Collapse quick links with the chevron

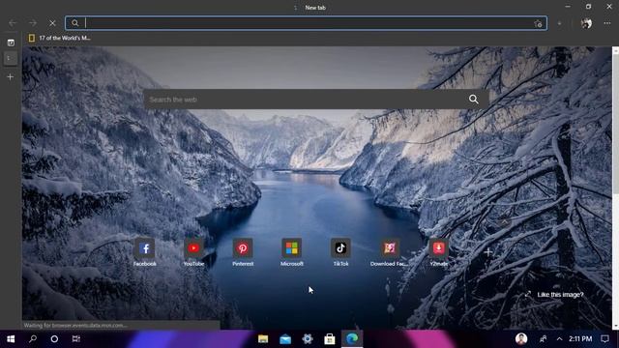tap(504, 221)
